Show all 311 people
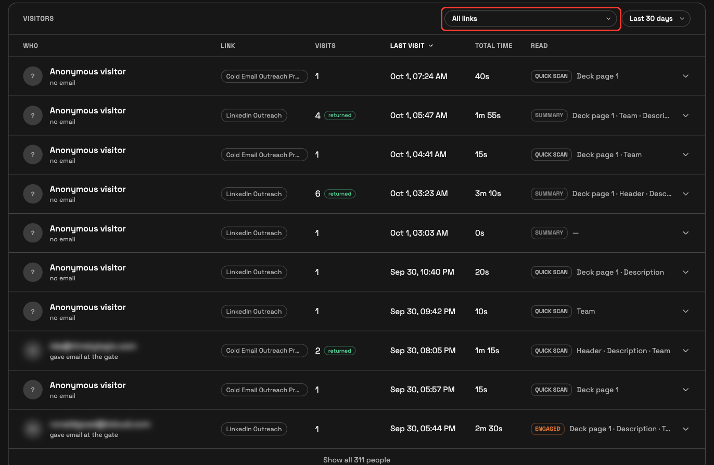 pyautogui.click(x=356, y=460)
